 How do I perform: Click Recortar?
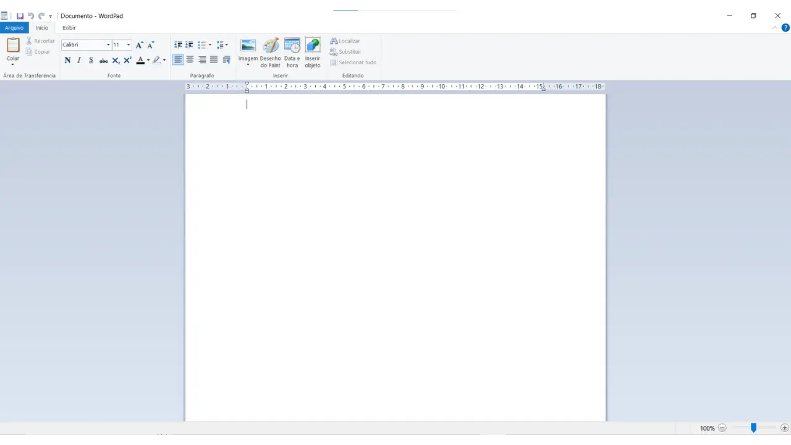pos(40,41)
